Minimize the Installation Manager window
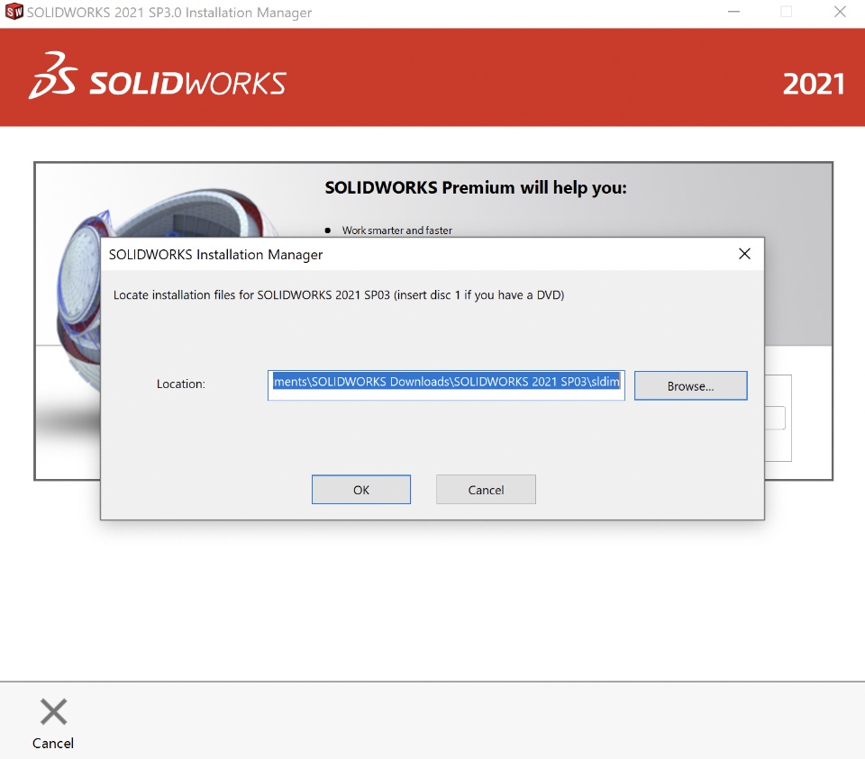Viewport: 865px width, 759px height. click(733, 12)
